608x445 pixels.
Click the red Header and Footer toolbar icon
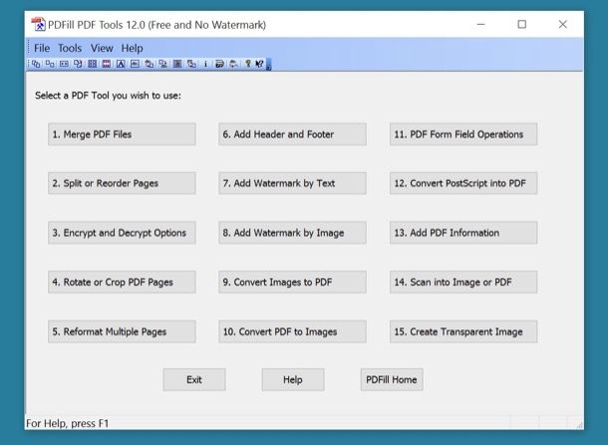point(107,64)
